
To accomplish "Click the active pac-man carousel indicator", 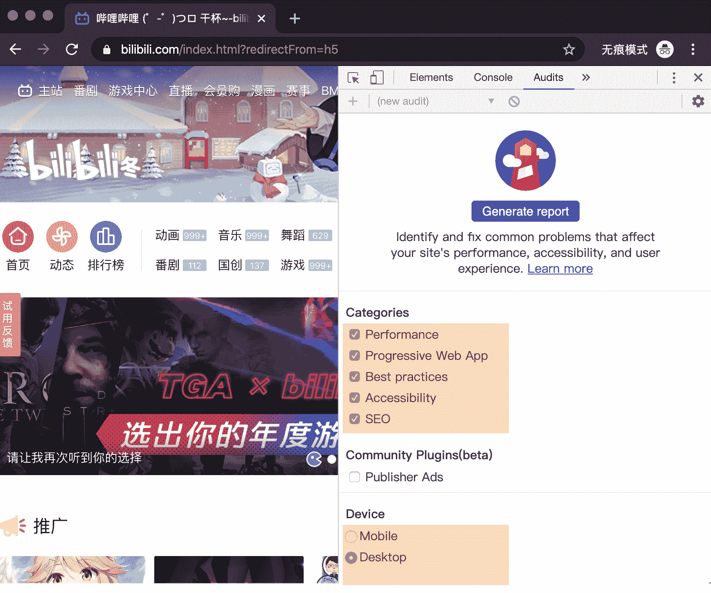I will tap(314, 459).
